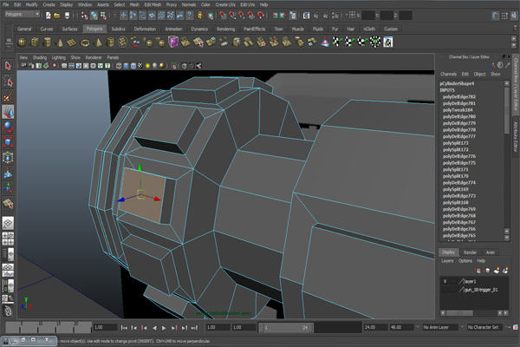Create a polygon pyramid from the shelf
520x347 pixels.
(98, 43)
